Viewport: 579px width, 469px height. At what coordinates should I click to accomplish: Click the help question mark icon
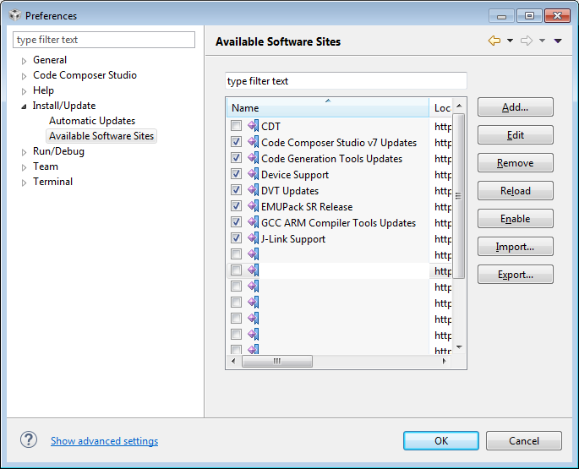click(x=29, y=439)
